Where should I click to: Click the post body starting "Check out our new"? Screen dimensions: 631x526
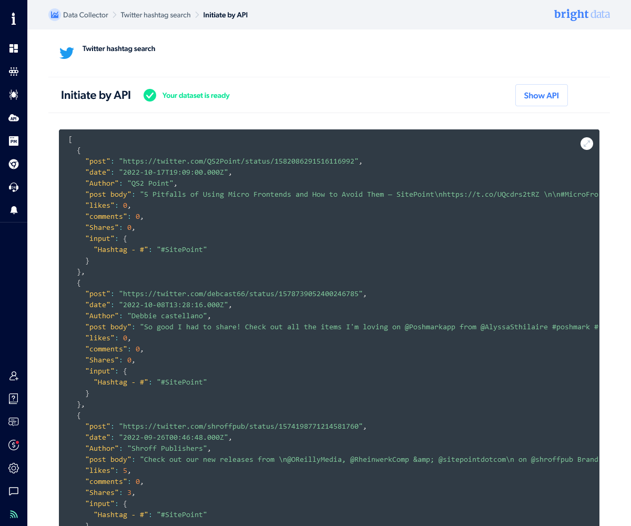point(370,459)
